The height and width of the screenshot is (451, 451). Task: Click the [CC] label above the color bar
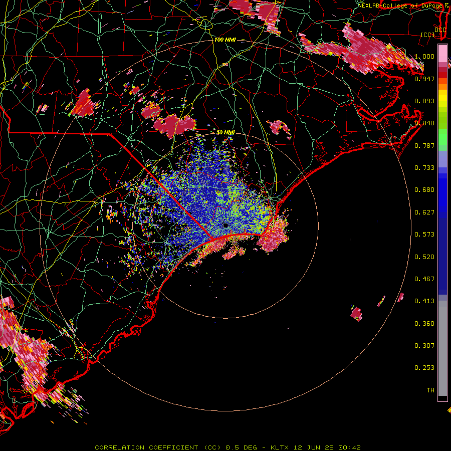[428, 35]
